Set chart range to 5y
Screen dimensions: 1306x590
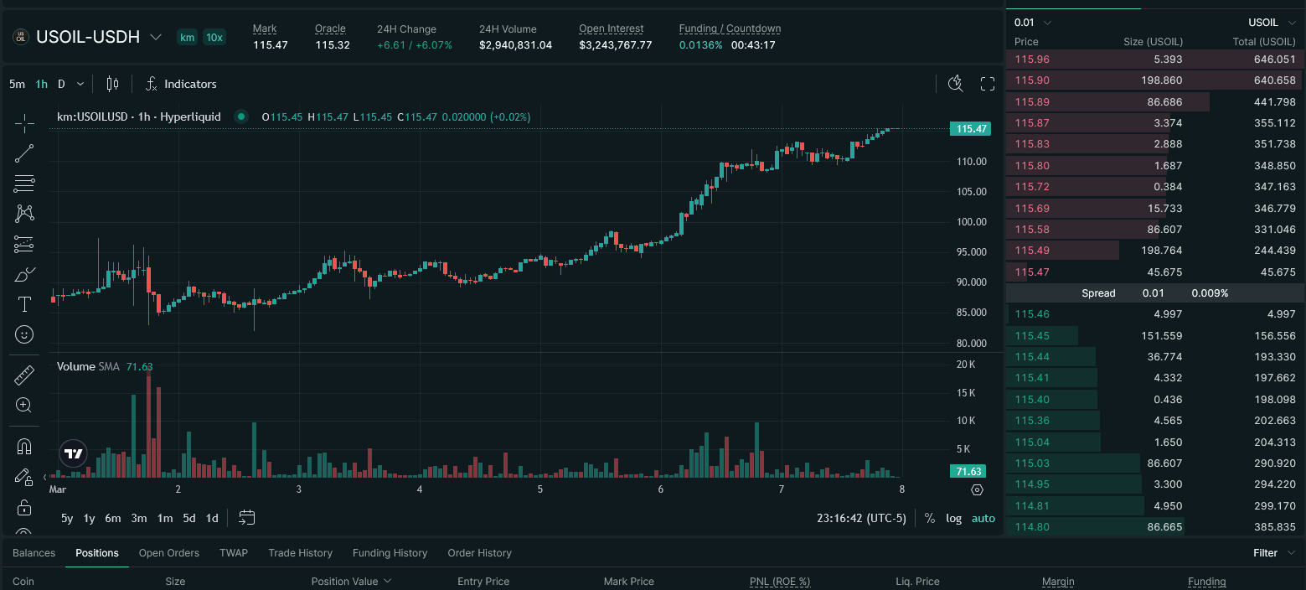pyautogui.click(x=67, y=518)
